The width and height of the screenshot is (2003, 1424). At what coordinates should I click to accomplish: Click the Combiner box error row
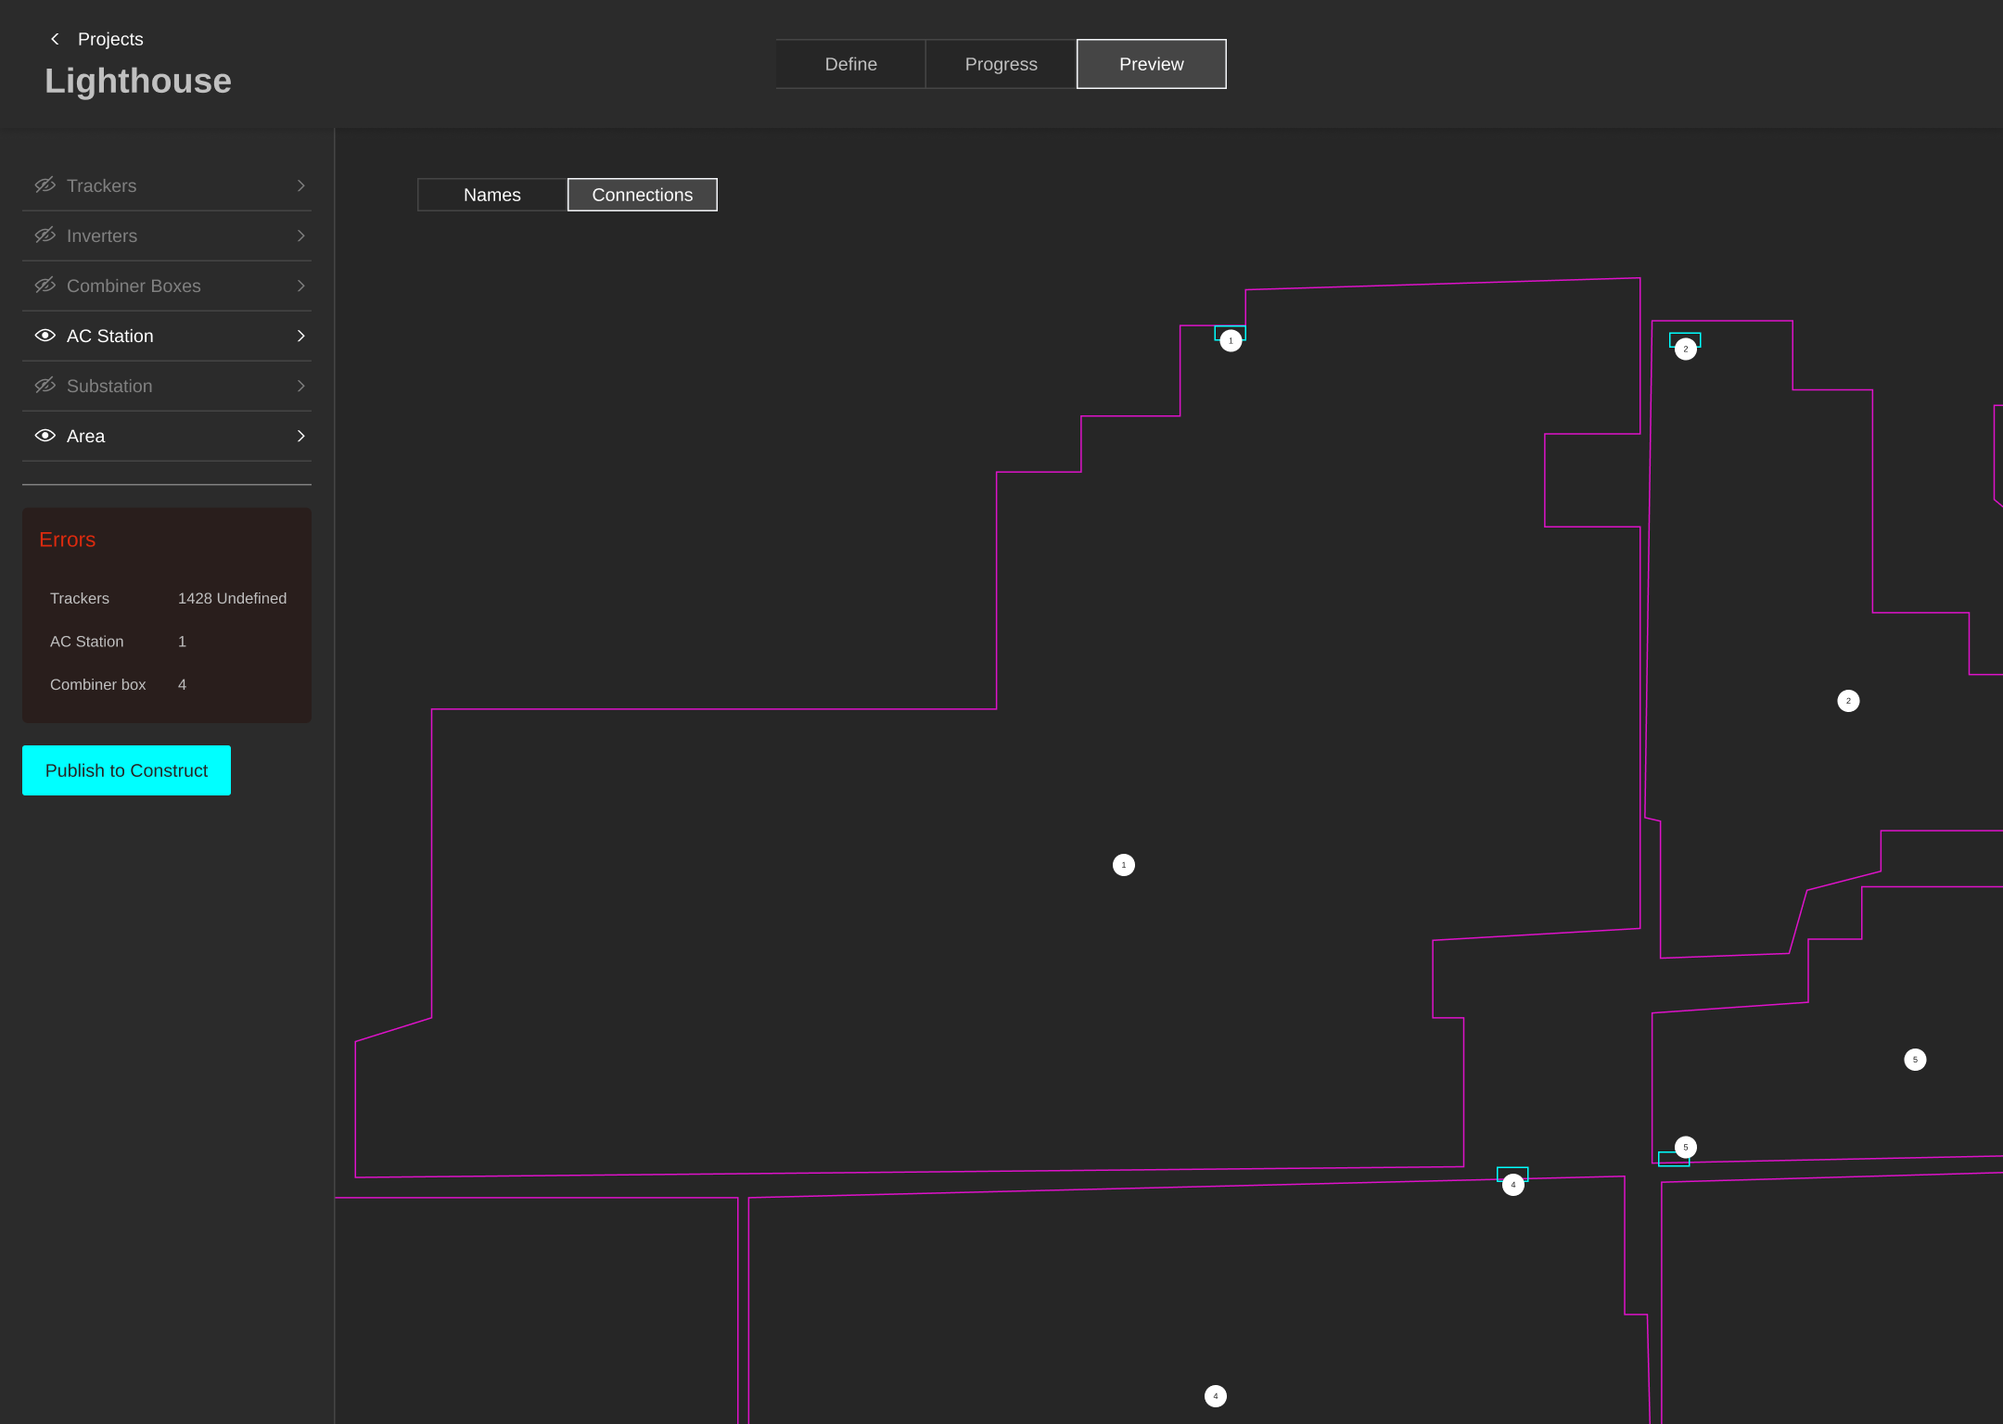[167, 684]
